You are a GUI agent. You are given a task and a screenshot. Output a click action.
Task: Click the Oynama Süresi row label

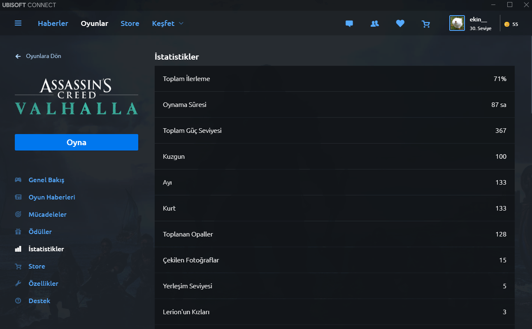[185, 105]
